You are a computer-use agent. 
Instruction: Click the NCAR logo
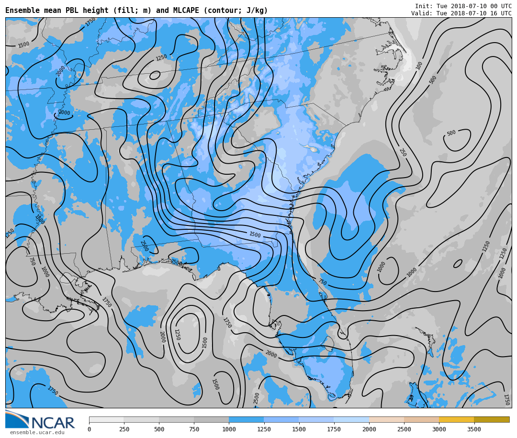(40, 419)
